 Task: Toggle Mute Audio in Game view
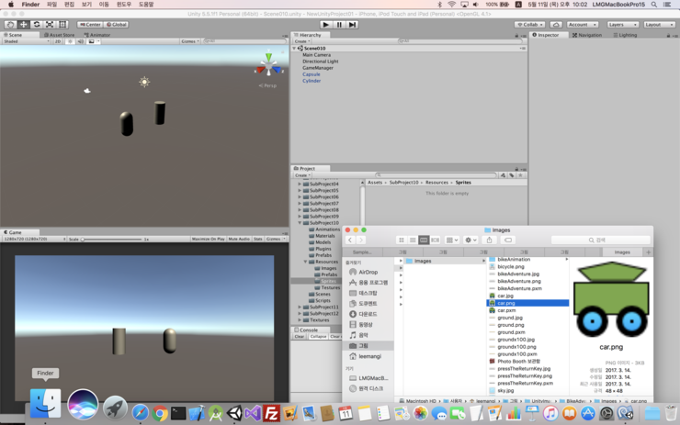[239, 240]
